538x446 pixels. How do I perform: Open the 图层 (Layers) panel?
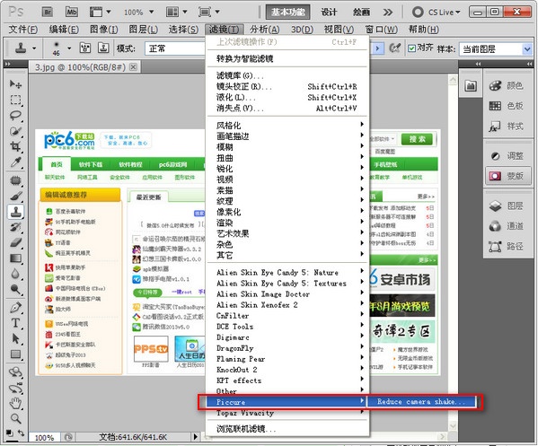tap(507, 206)
